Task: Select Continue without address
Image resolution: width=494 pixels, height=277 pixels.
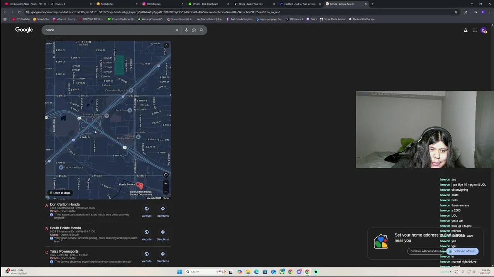Action: pos(426,251)
